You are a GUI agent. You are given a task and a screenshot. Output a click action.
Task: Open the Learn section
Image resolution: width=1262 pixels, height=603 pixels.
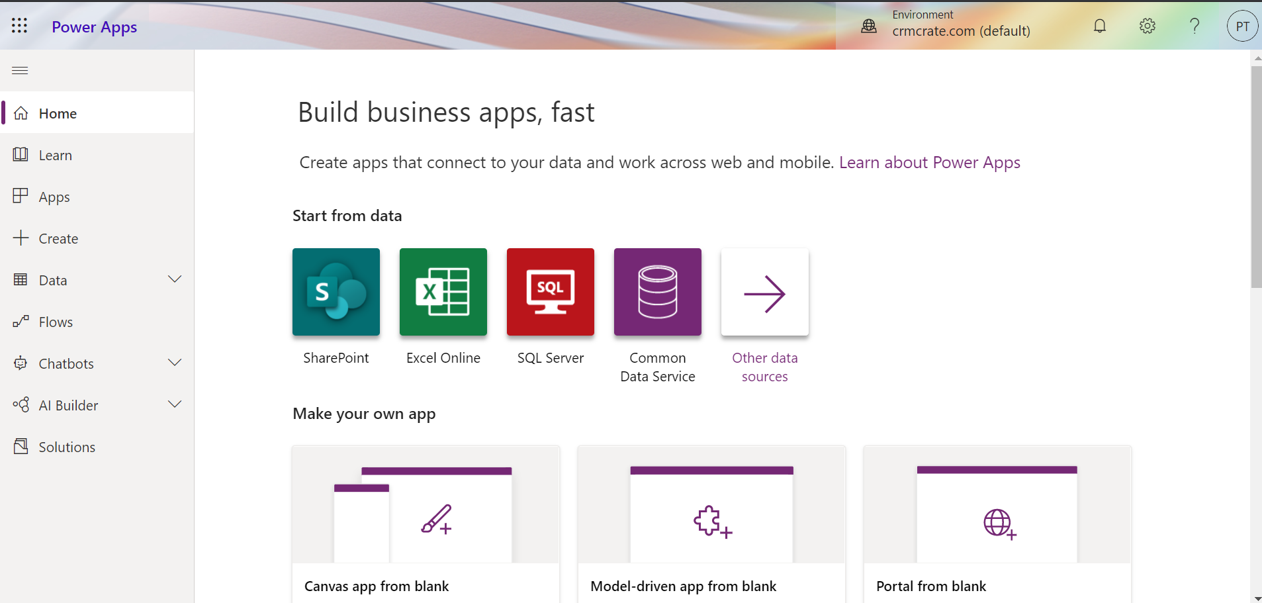pyautogui.click(x=55, y=154)
